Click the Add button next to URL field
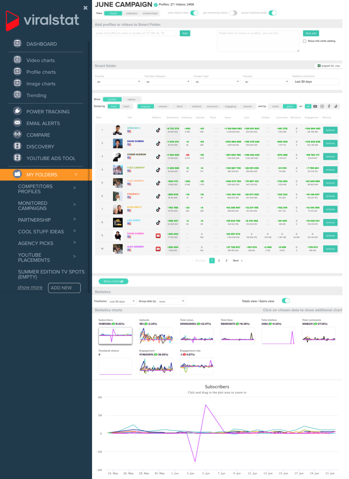349x479 pixels. 185,33
